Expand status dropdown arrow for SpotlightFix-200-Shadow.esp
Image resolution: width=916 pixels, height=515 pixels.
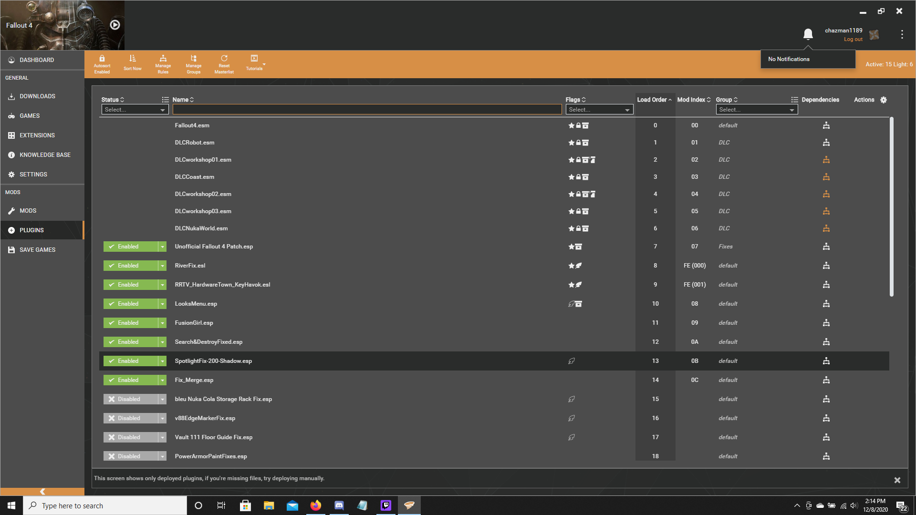coord(162,361)
